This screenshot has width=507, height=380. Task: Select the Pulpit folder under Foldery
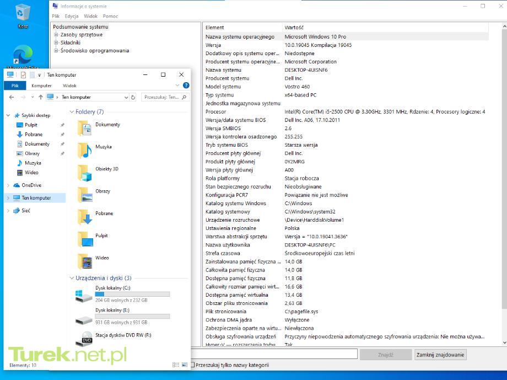(93, 239)
